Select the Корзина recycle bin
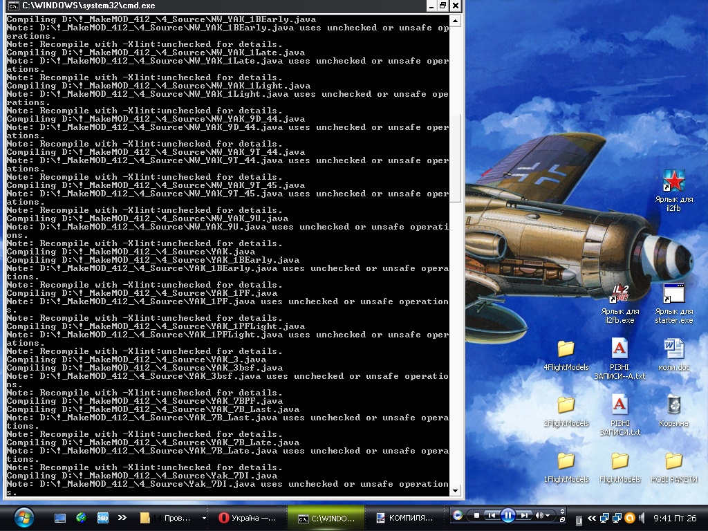This screenshot has height=531, width=708. (x=673, y=405)
